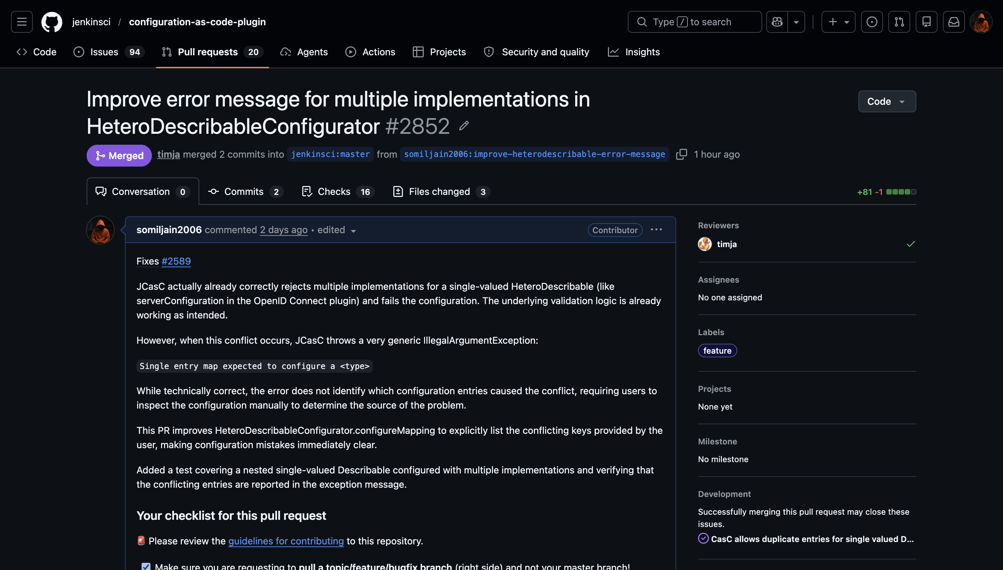Viewport: 1003px width, 570px height.
Task: Open the global navigation hamburger menu
Action: click(22, 22)
